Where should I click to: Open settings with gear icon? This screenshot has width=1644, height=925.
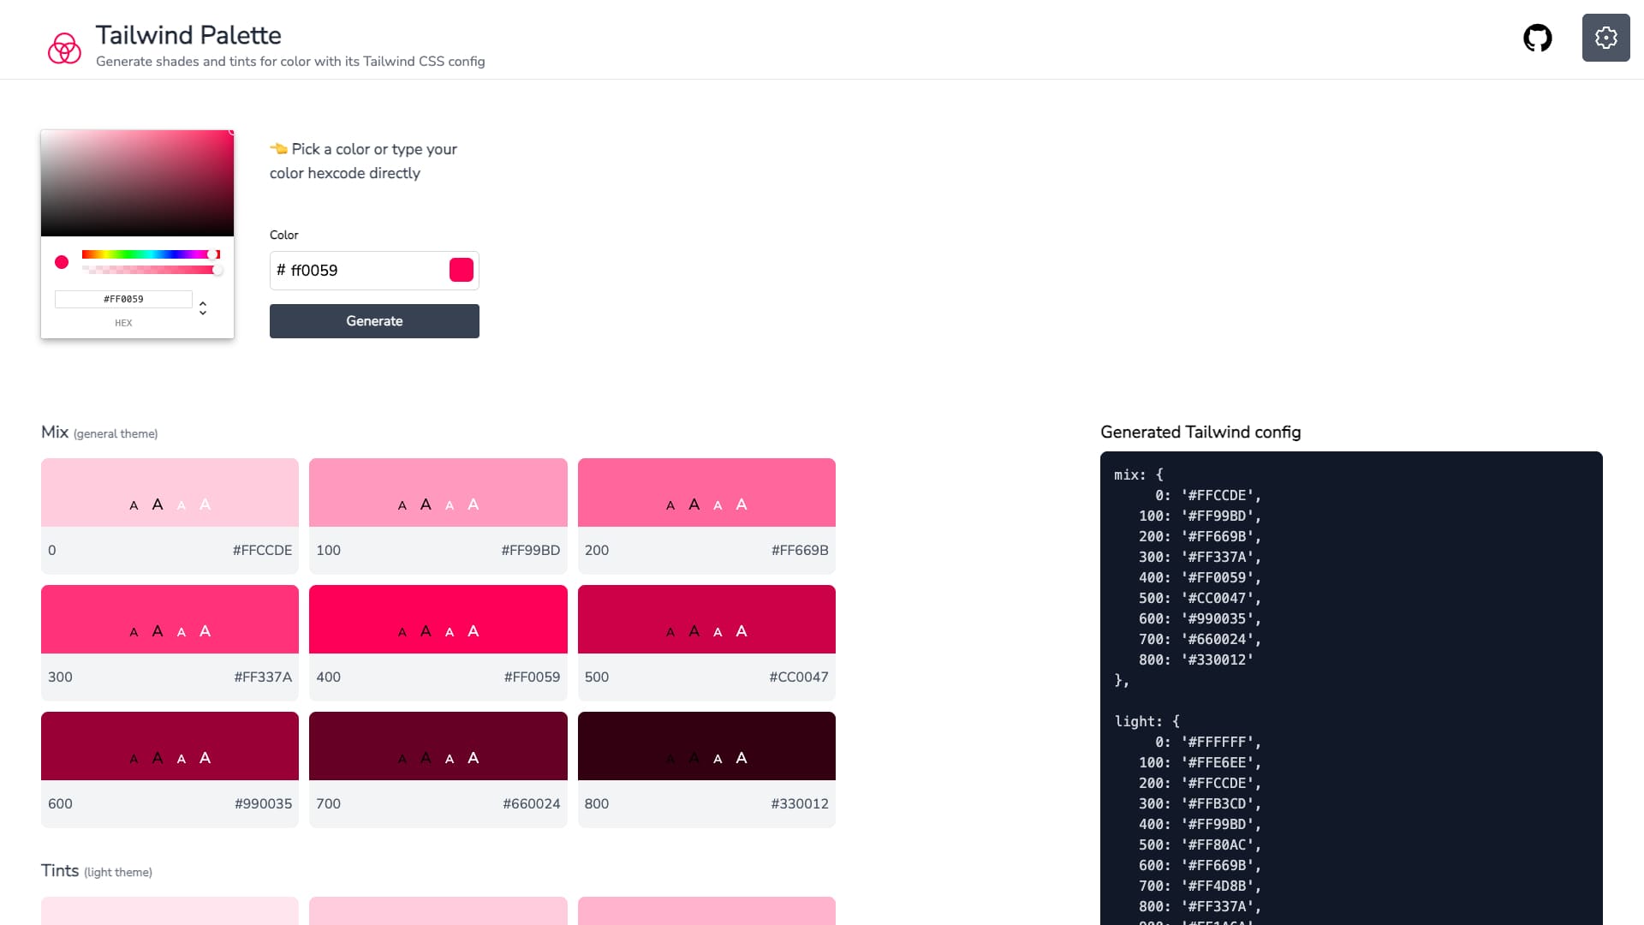[1605, 38]
